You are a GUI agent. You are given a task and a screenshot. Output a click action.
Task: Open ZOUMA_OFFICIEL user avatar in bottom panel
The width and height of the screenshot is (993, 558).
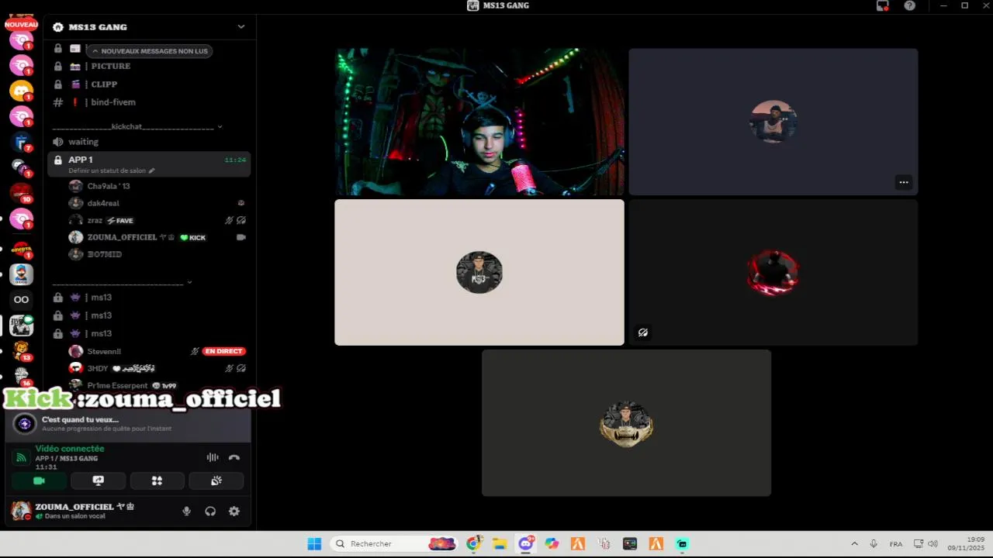point(21,511)
